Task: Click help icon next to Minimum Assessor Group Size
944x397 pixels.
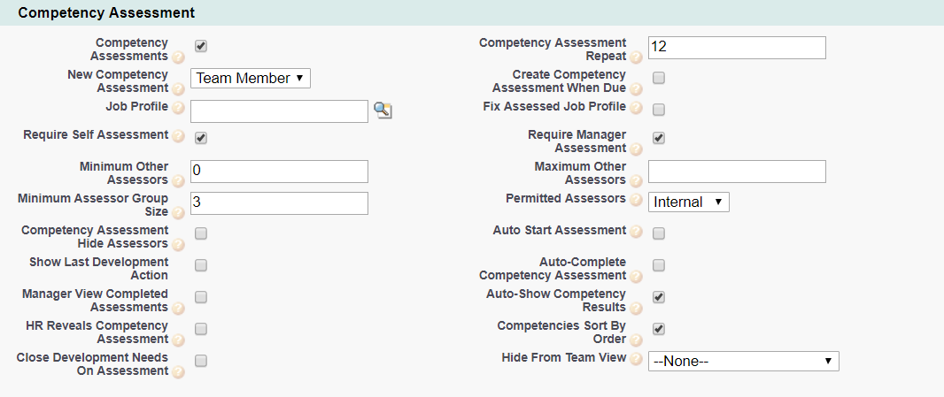Action: click(178, 213)
